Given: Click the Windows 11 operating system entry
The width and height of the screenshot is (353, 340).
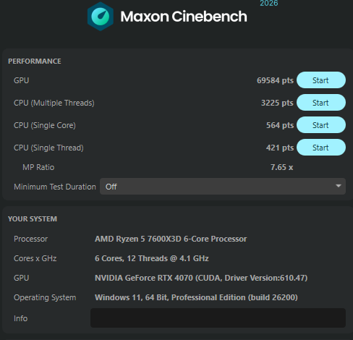Looking at the screenshot, I should pyautogui.click(x=196, y=297).
